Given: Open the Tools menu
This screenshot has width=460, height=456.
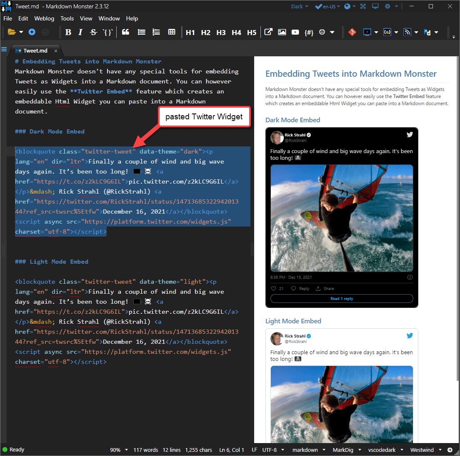Looking at the screenshot, I should pyautogui.click(x=67, y=18).
